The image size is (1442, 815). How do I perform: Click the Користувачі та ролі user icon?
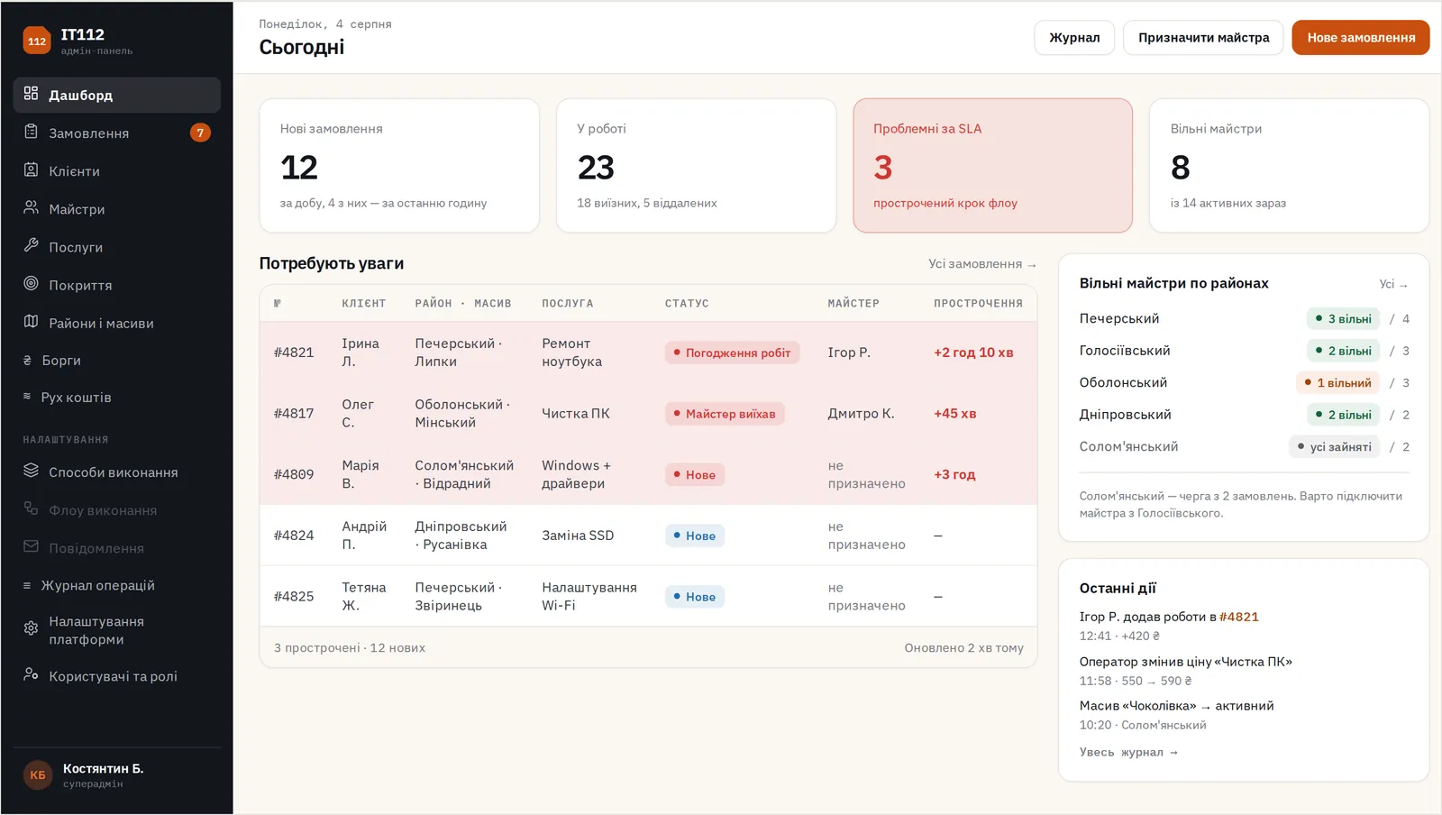click(x=31, y=674)
